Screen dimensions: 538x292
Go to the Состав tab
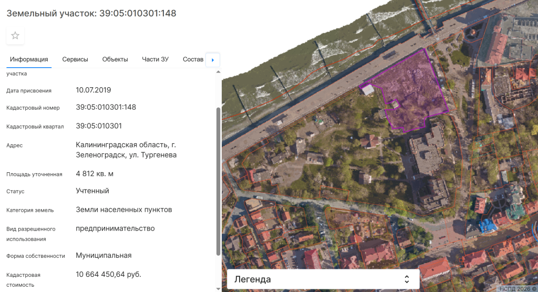pyautogui.click(x=193, y=59)
